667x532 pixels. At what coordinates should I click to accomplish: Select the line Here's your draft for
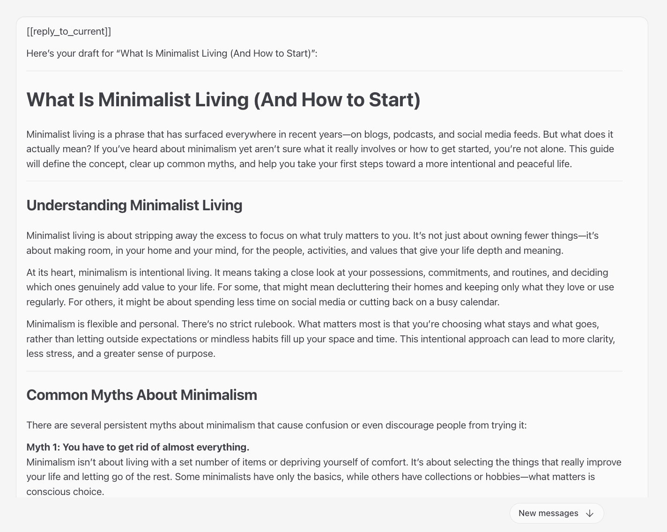171,53
